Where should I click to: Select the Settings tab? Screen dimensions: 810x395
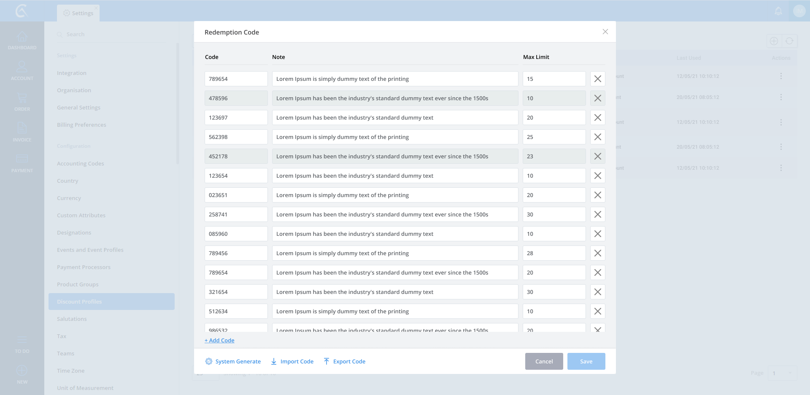tap(78, 13)
